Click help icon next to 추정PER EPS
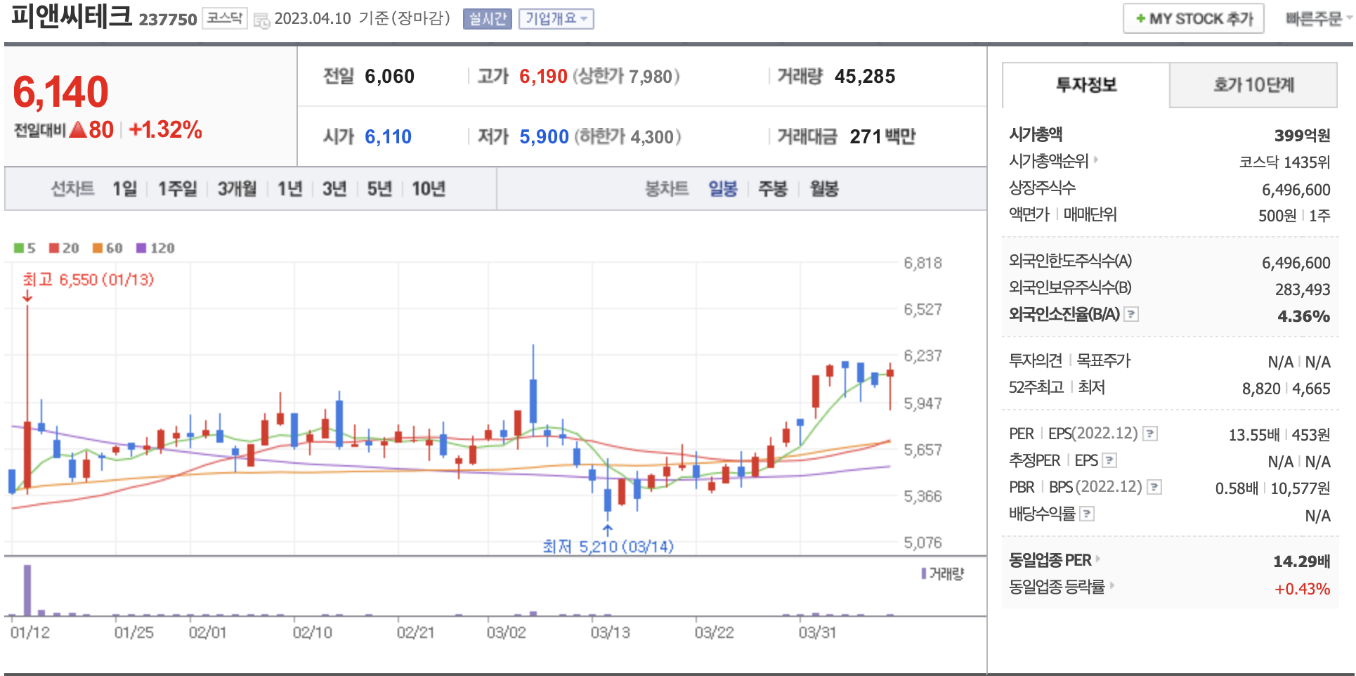This screenshot has height=676, width=1356. pyautogui.click(x=1109, y=460)
